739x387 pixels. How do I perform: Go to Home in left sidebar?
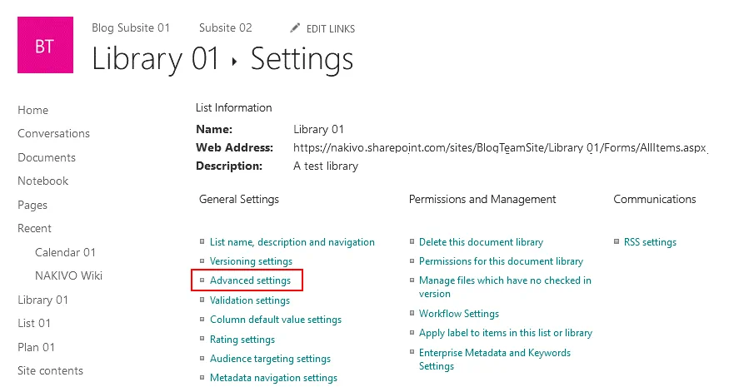point(33,110)
